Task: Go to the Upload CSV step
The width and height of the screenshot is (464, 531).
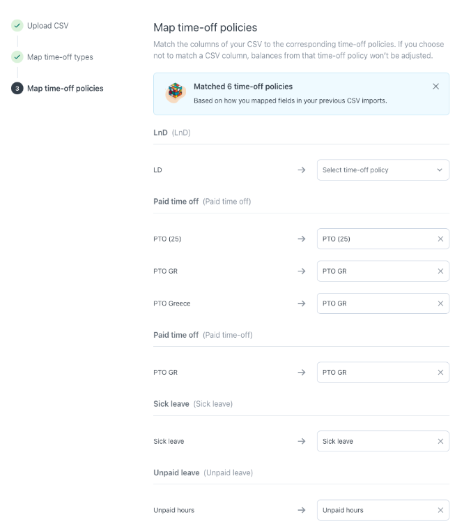Action: tap(47, 26)
